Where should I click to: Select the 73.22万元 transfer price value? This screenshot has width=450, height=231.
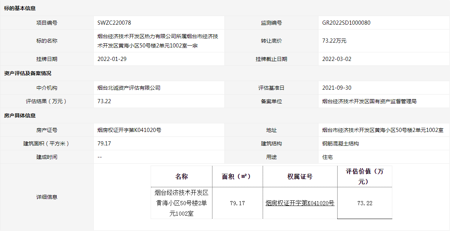pyautogui.click(x=335, y=41)
